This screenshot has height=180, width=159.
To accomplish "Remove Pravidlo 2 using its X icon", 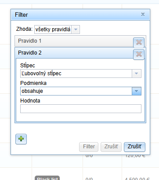I will 139,55.
